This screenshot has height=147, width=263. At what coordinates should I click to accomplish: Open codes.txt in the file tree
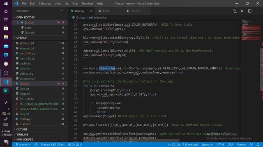(40, 64)
